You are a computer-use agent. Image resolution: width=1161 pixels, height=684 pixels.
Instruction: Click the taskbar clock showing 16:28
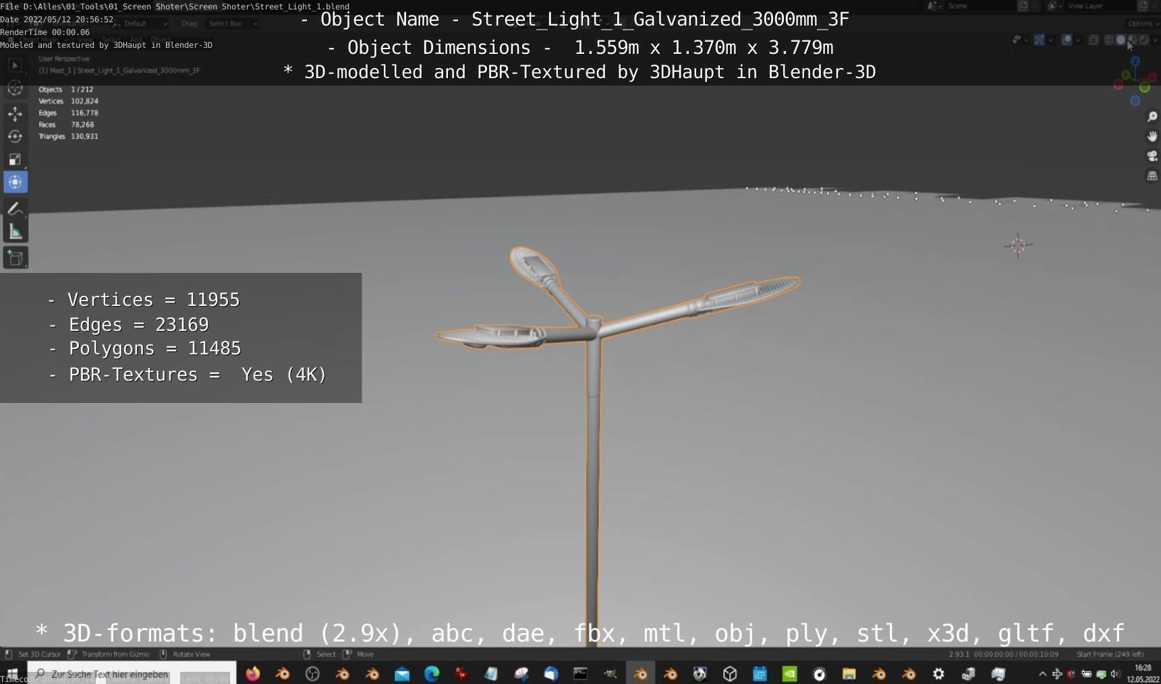(x=1143, y=673)
